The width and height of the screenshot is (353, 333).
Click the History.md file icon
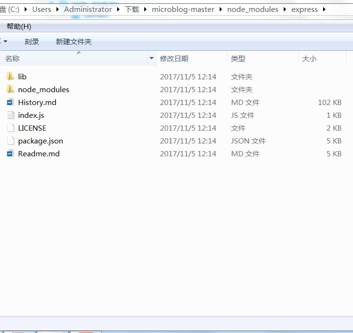[x=10, y=102]
